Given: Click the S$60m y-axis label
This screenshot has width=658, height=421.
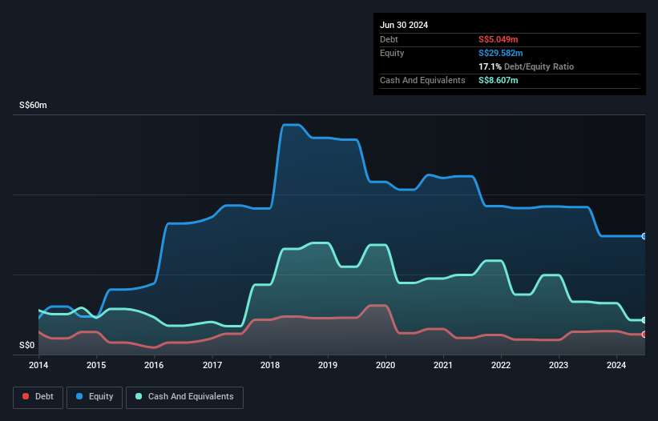Looking at the screenshot, I should 33,105.
